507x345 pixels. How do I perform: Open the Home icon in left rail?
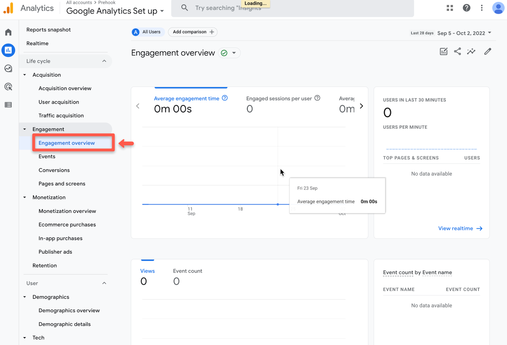point(8,32)
